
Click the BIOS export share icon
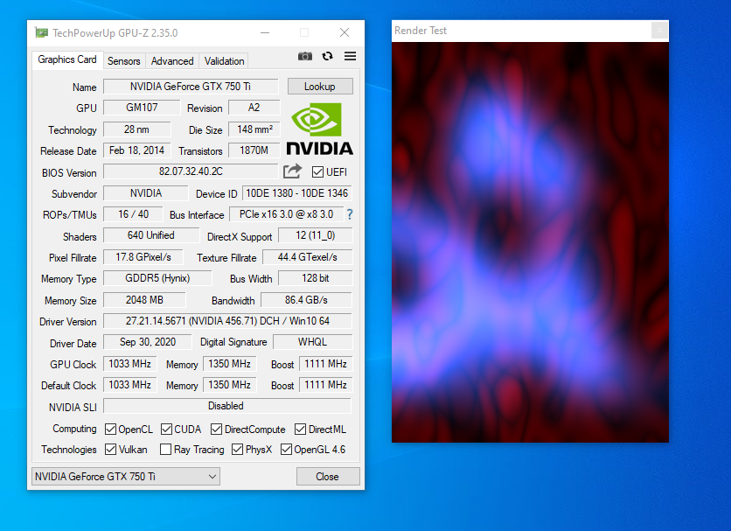tap(292, 171)
